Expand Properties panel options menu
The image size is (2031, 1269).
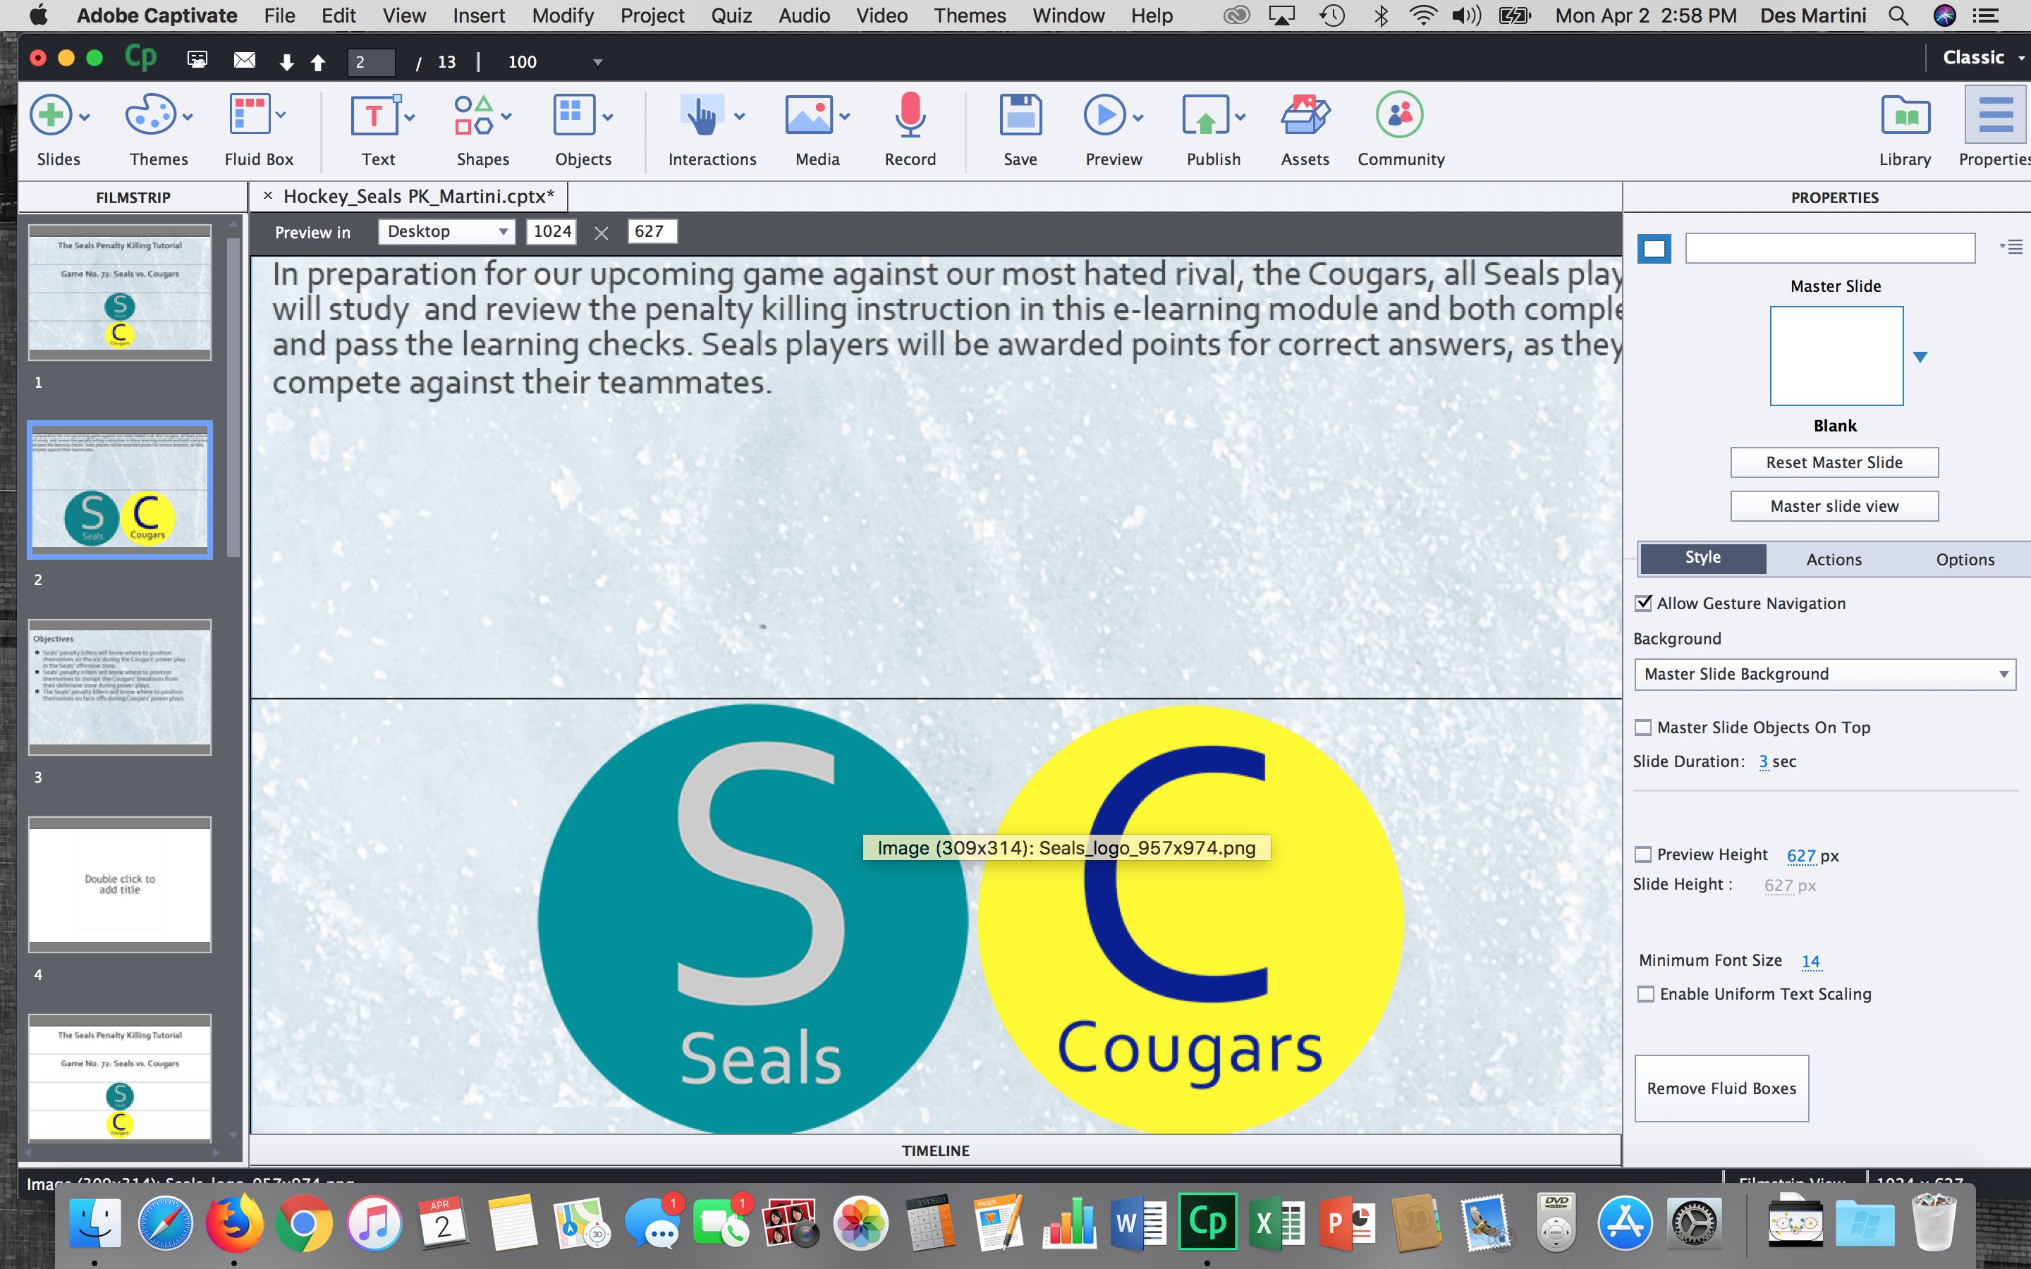point(2013,245)
